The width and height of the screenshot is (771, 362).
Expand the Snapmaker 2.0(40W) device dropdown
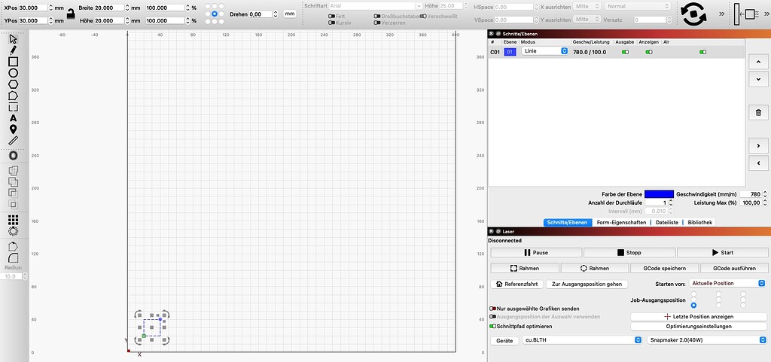coord(706,340)
